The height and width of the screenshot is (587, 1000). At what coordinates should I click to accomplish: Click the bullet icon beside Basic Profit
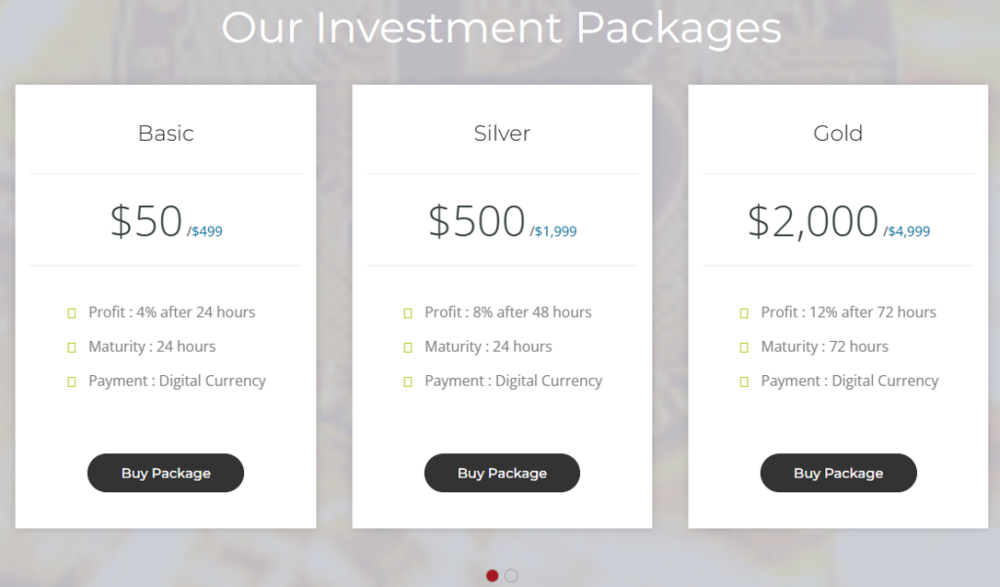coord(71,313)
